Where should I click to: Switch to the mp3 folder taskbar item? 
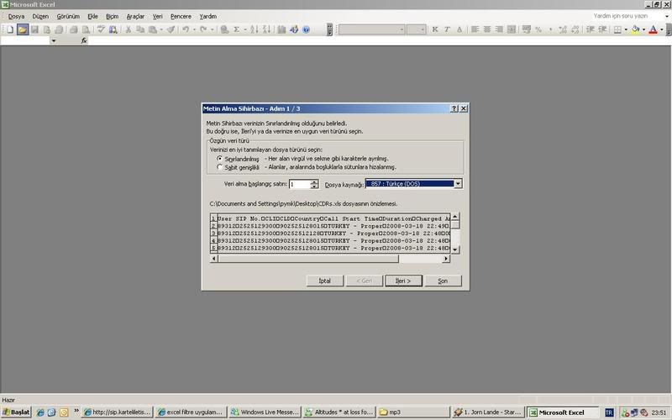tap(413, 412)
